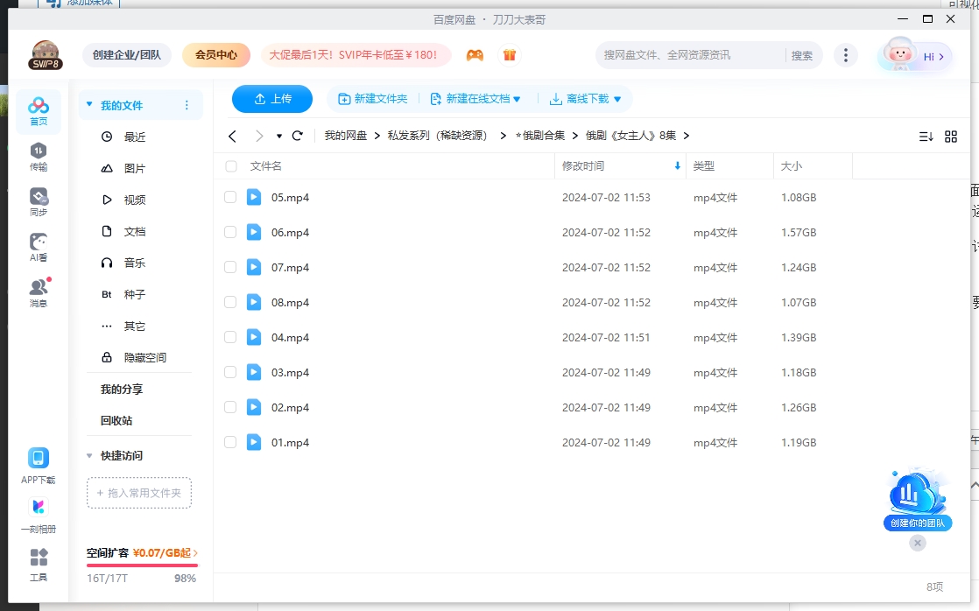Select all files with header checkbox
This screenshot has height=611, width=979.
pos(230,165)
